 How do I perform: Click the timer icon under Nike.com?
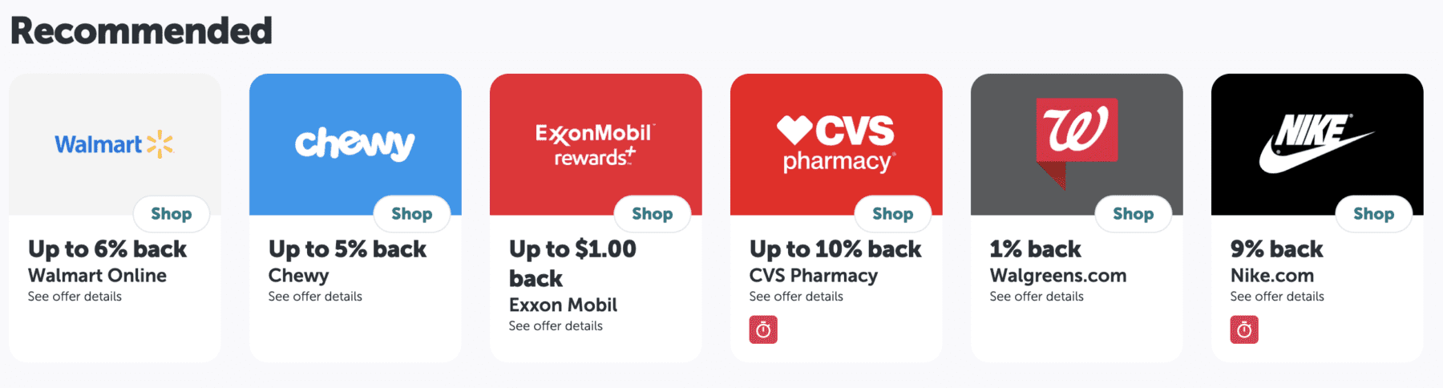pyautogui.click(x=1244, y=329)
